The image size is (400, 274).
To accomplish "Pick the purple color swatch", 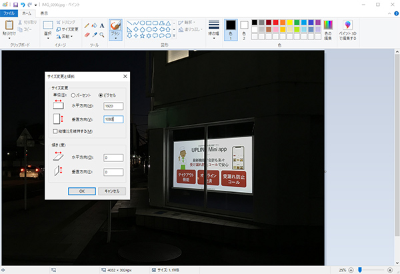I will 318,23.
